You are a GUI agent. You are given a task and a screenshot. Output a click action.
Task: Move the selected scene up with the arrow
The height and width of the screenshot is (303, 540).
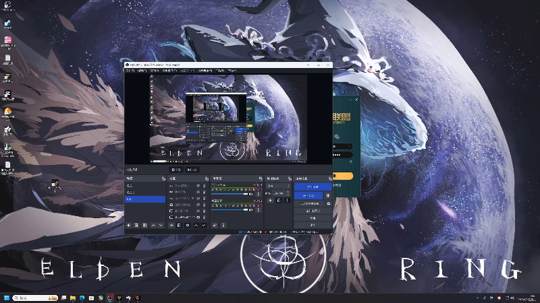coord(153,226)
